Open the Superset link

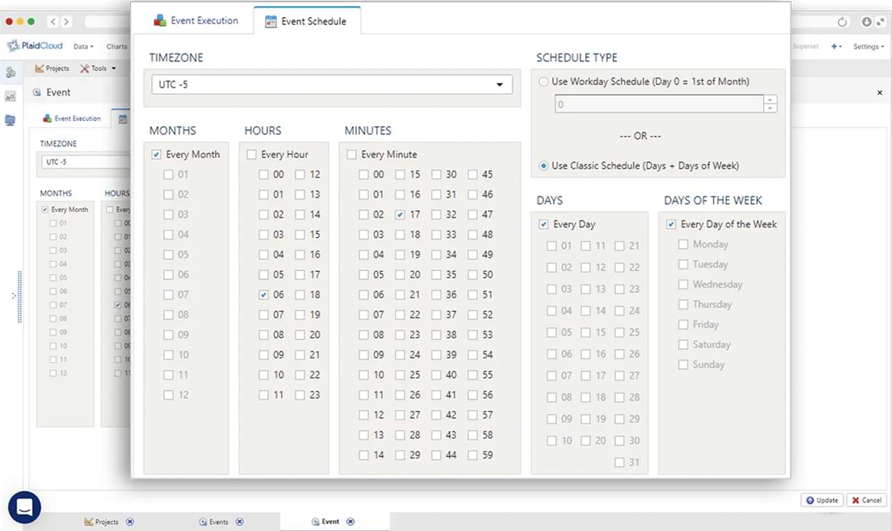tap(806, 46)
